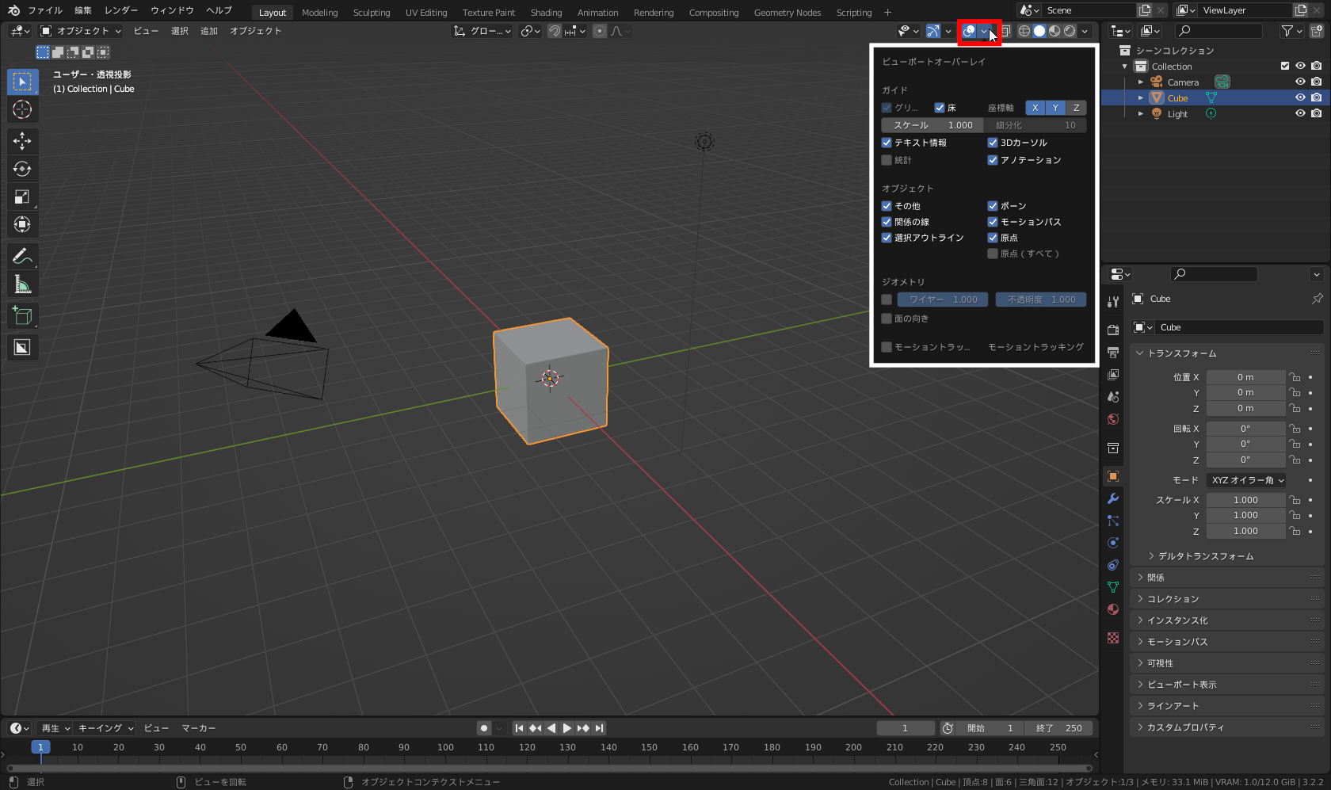Open the Particles properties tab
The width and height of the screenshot is (1331, 790).
point(1113,521)
